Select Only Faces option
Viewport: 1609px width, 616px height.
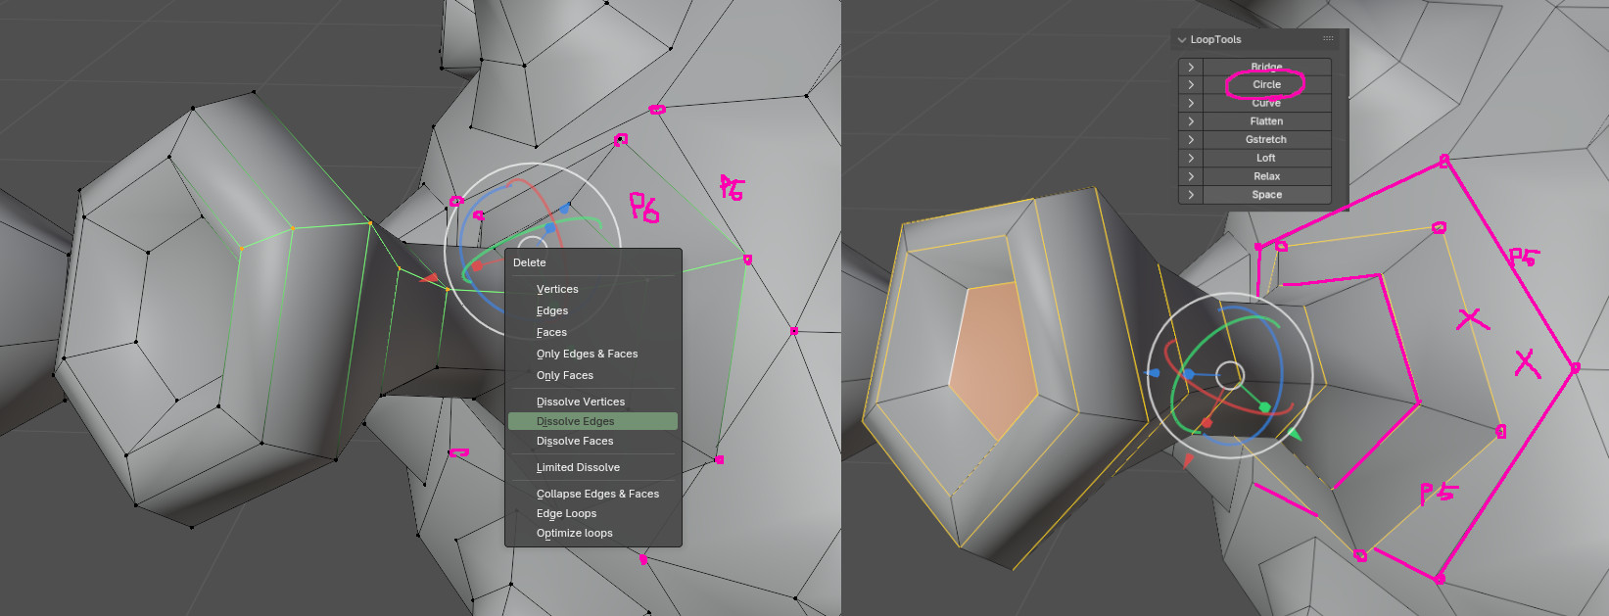coord(592,375)
